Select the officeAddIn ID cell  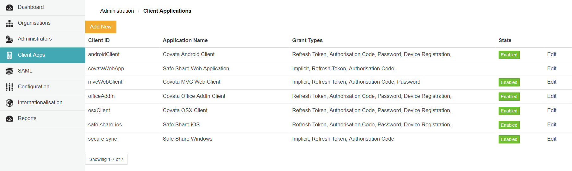point(101,96)
